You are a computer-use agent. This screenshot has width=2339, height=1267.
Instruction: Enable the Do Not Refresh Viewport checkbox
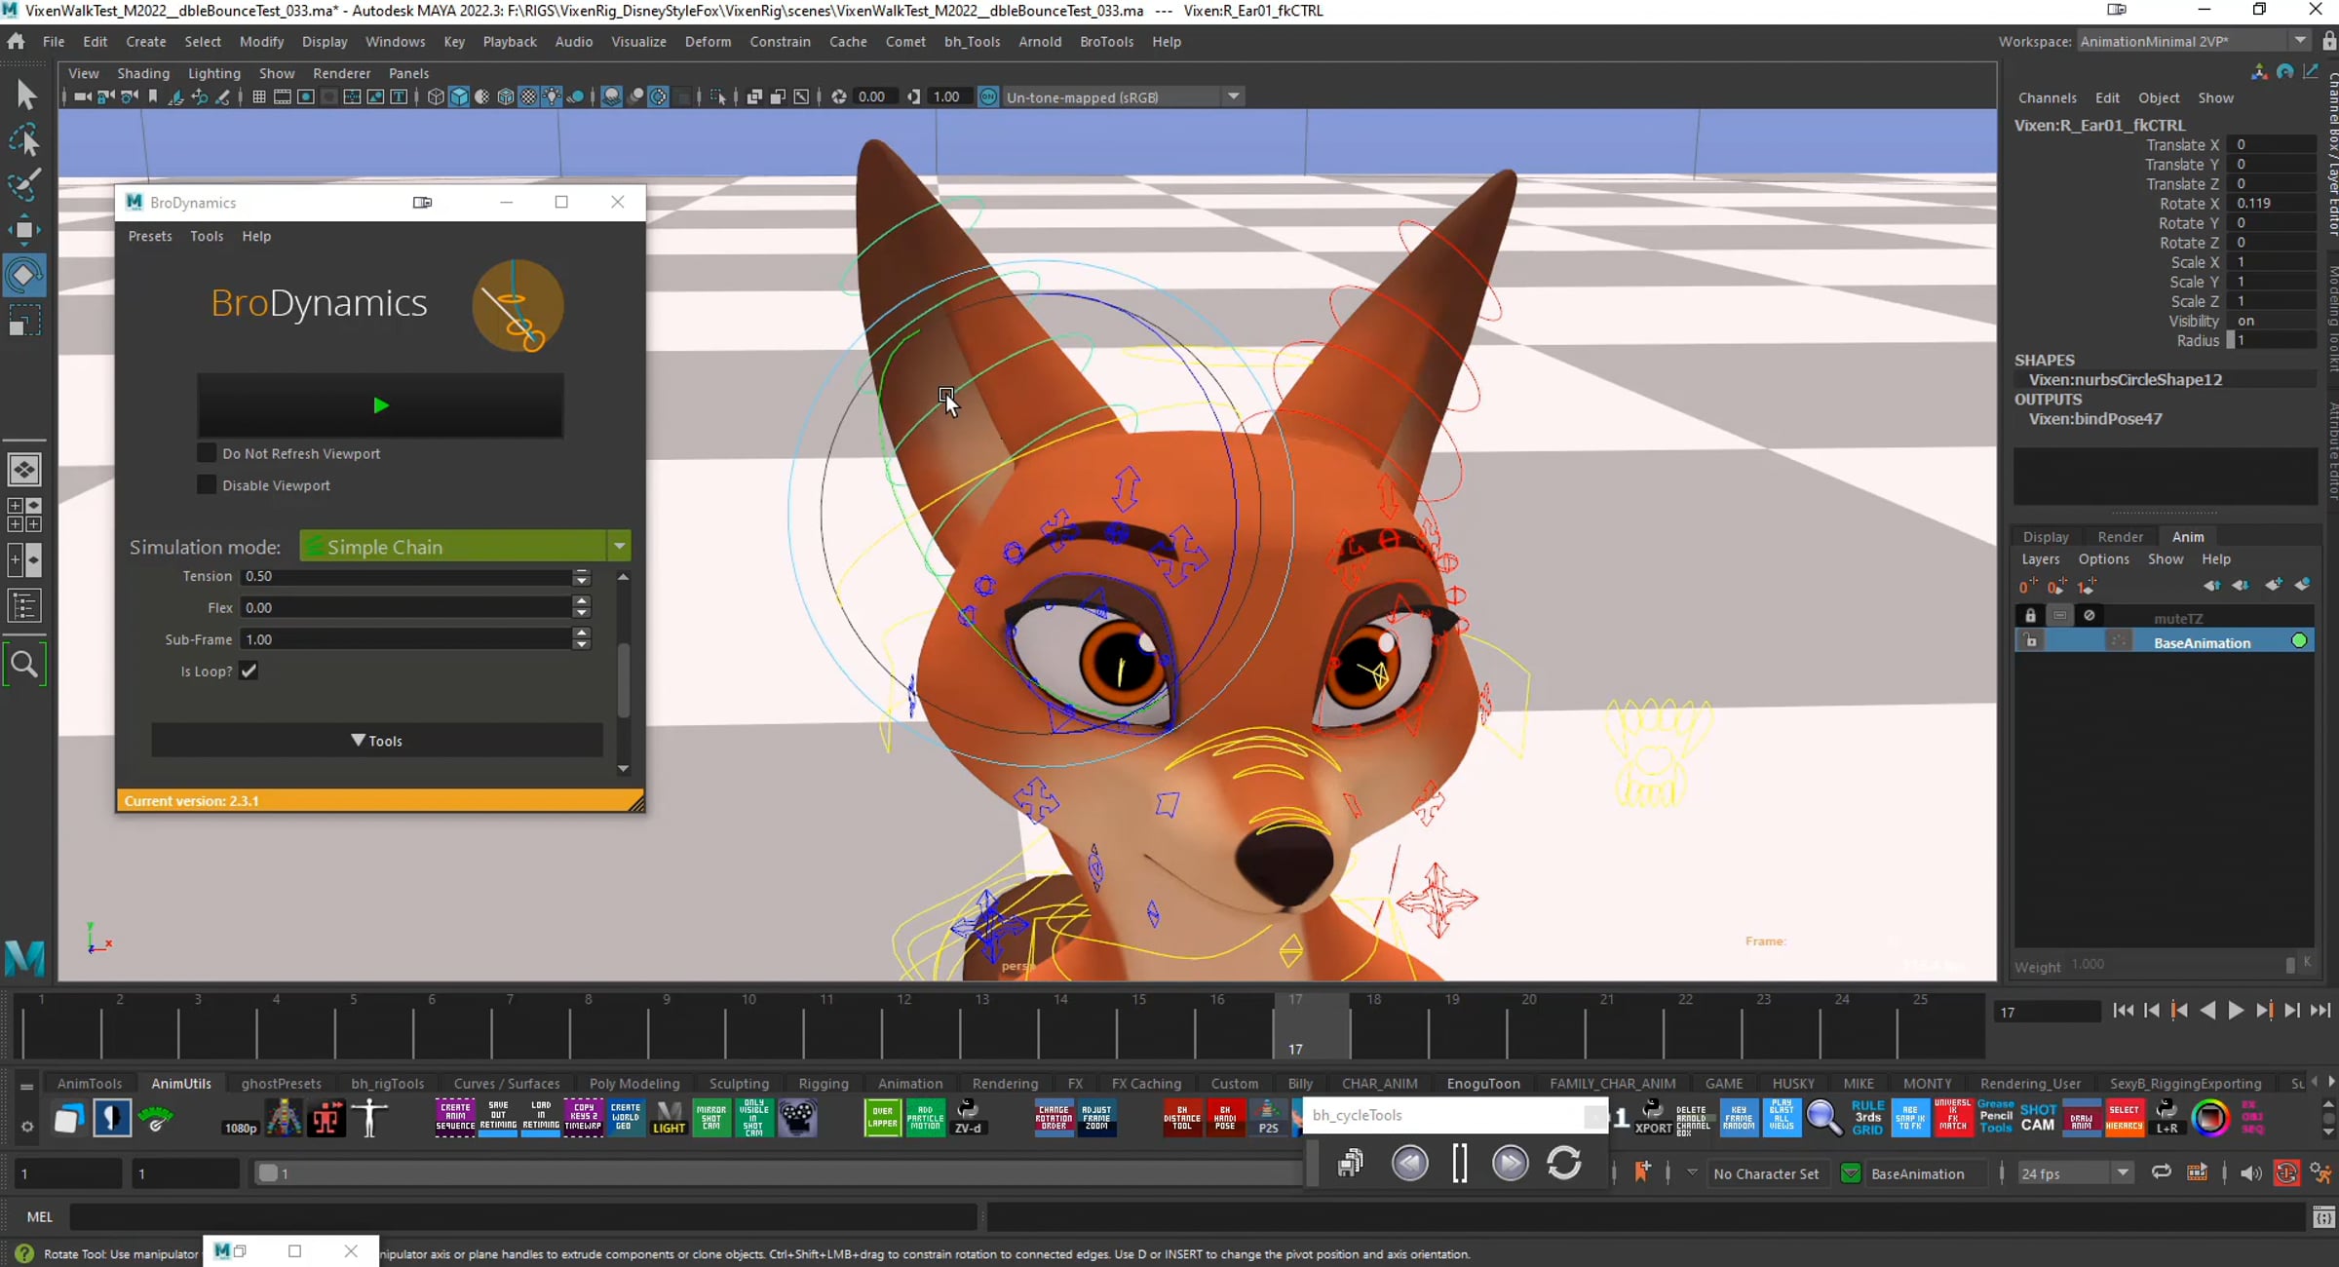click(207, 453)
